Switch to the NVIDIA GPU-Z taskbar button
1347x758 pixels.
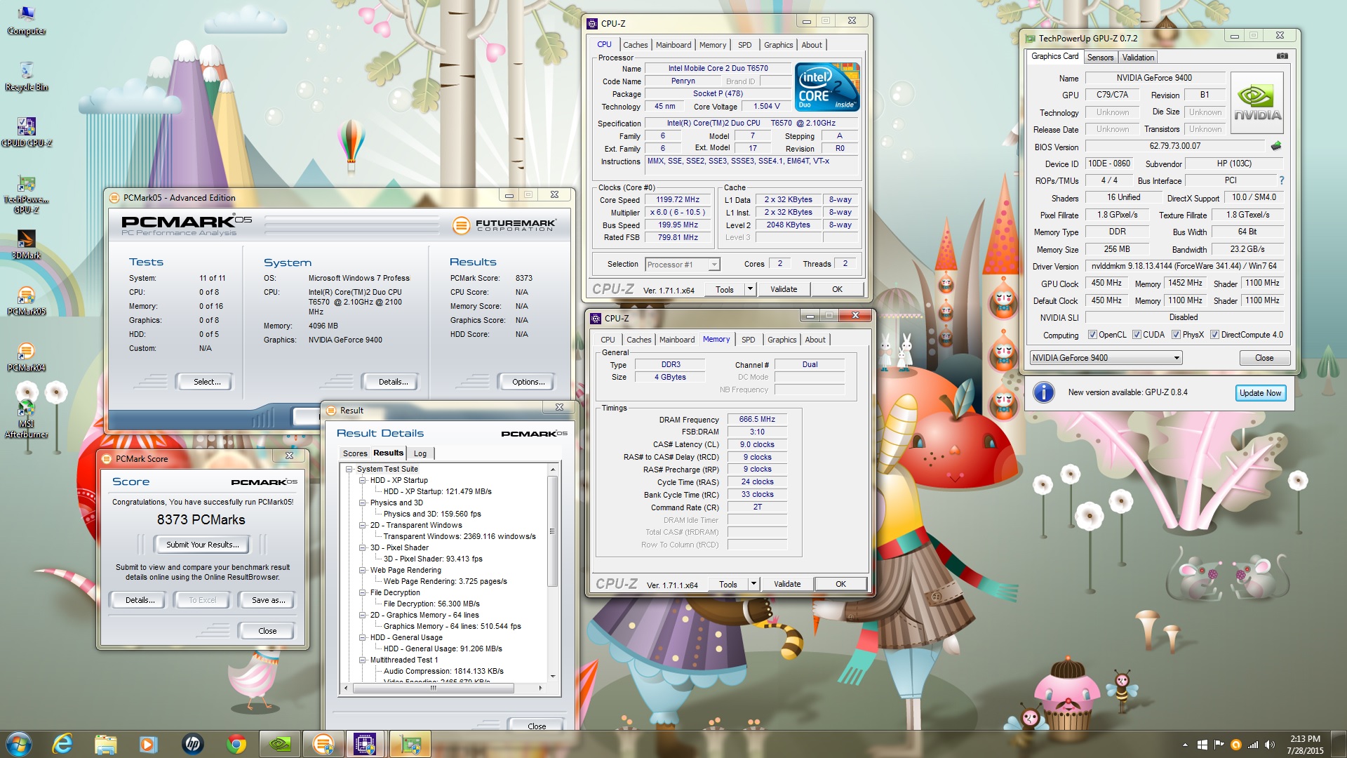click(x=279, y=744)
